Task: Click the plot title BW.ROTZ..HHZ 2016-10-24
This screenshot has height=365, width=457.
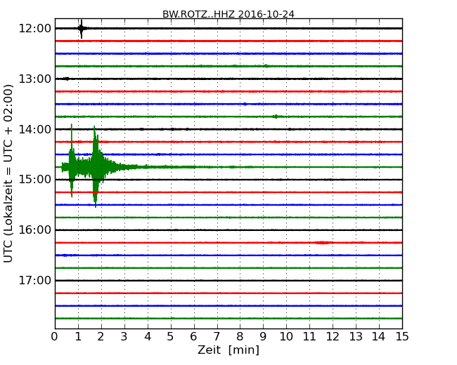Action: click(x=228, y=14)
